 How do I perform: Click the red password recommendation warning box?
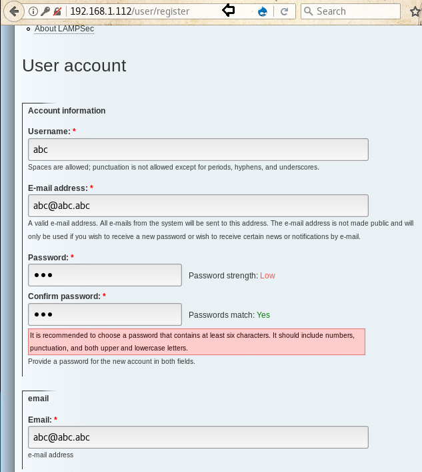[197, 342]
